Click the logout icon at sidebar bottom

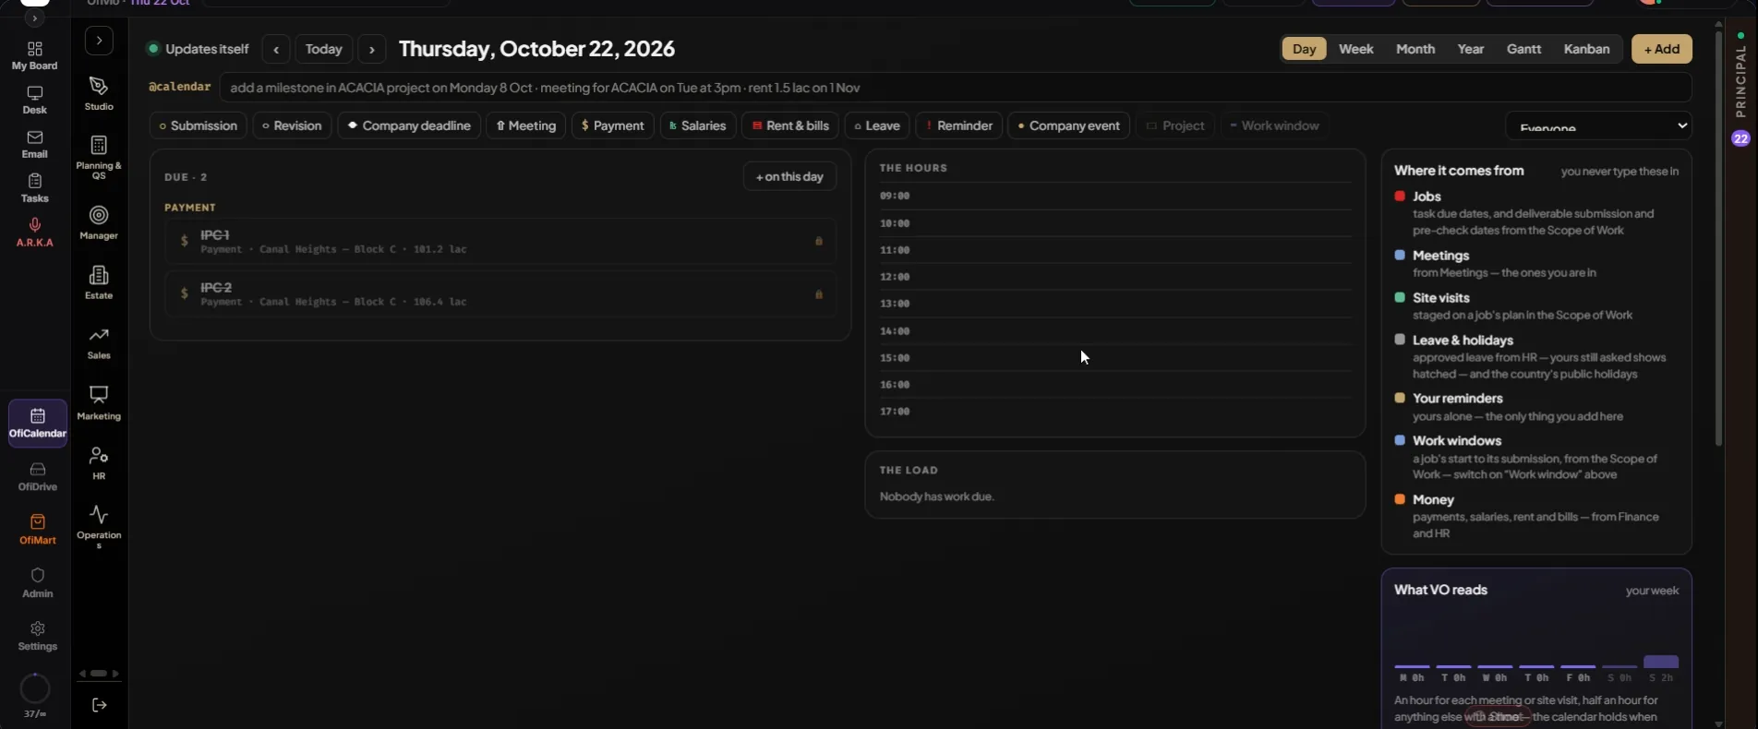pos(100,705)
